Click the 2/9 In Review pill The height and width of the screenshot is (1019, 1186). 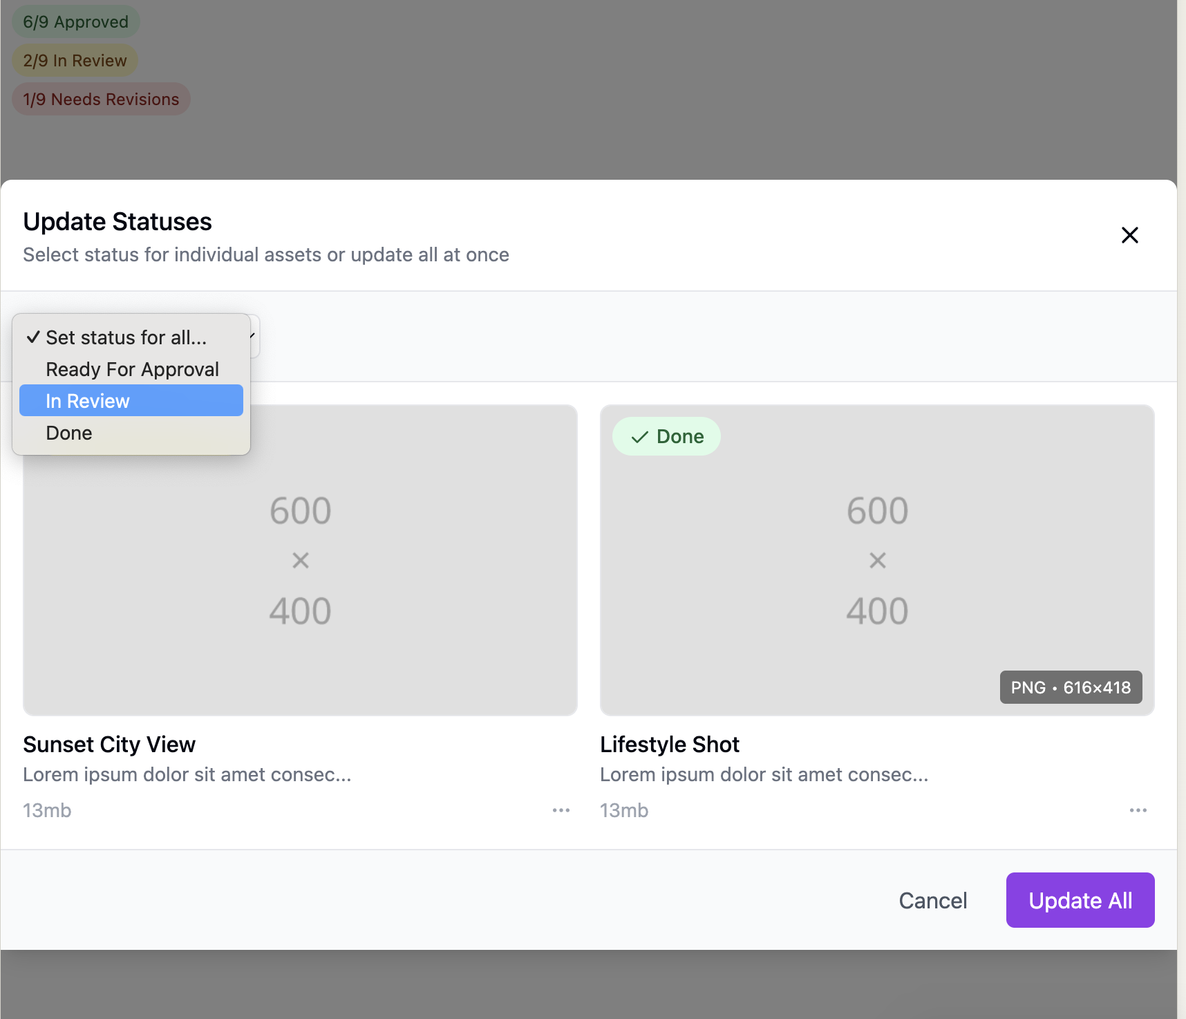tap(75, 60)
